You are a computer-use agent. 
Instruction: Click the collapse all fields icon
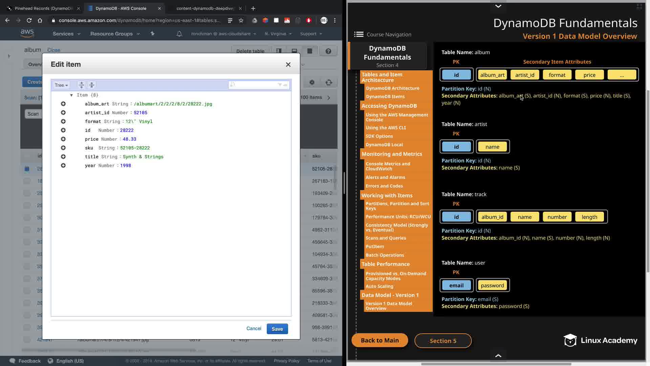pos(91,85)
